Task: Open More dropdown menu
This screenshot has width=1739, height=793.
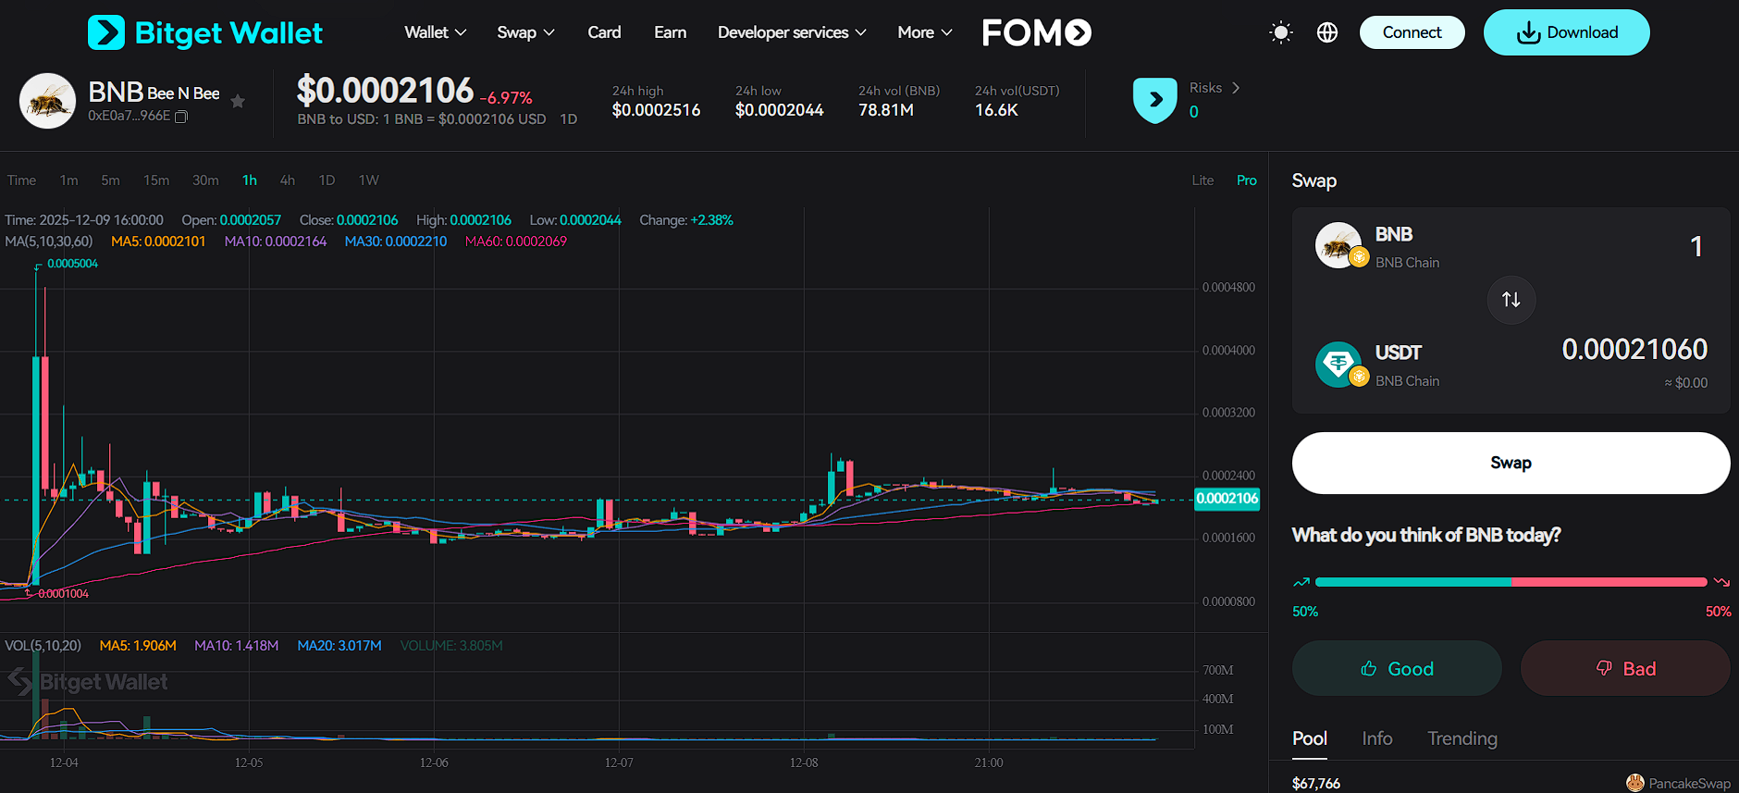Action: (x=924, y=32)
